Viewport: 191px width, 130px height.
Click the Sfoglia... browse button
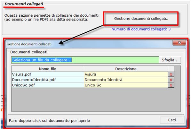(170, 60)
